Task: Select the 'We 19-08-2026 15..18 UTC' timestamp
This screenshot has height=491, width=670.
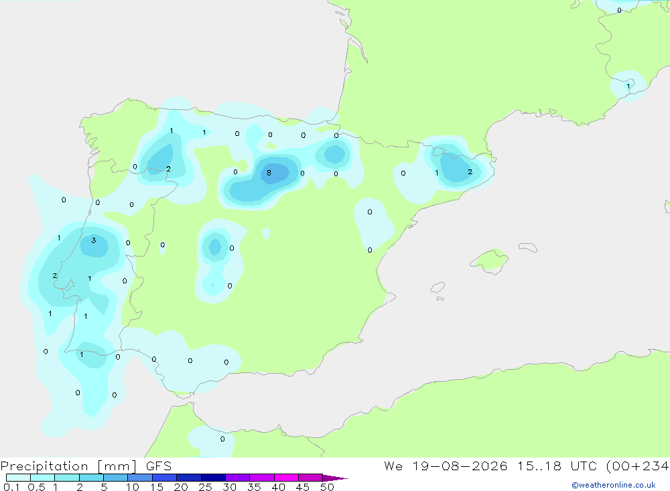Action: (490, 466)
